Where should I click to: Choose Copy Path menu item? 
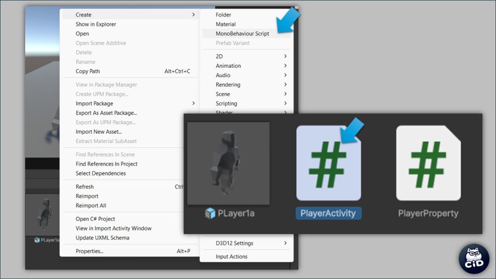click(x=88, y=71)
